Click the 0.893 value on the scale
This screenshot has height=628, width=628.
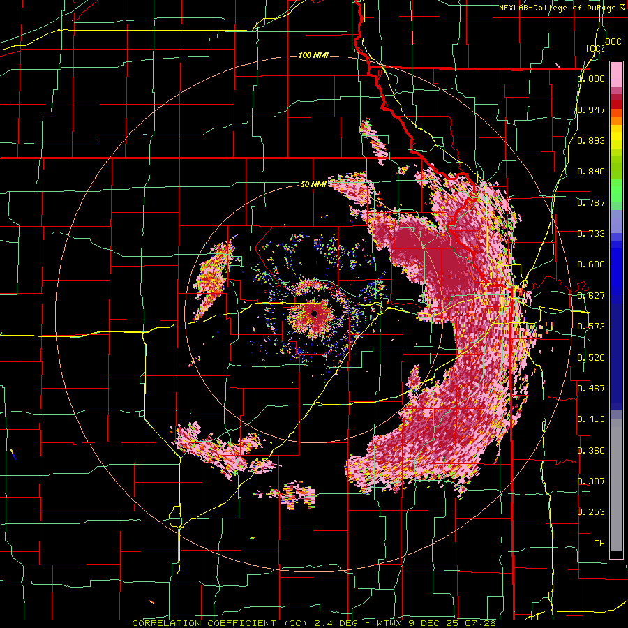591,140
